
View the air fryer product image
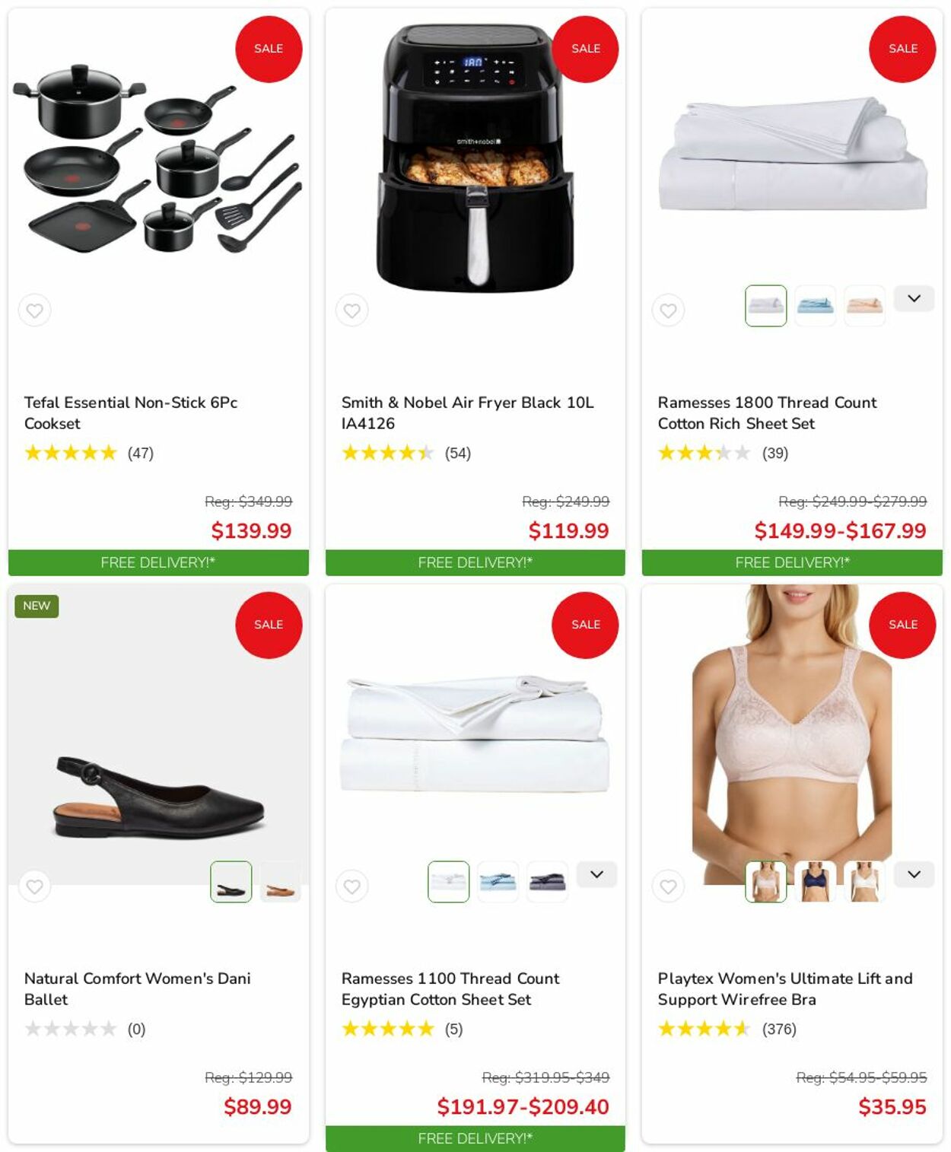[x=475, y=158]
